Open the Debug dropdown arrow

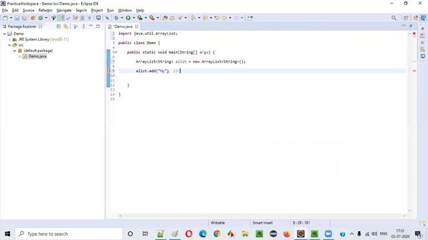pyautogui.click(x=122, y=18)
